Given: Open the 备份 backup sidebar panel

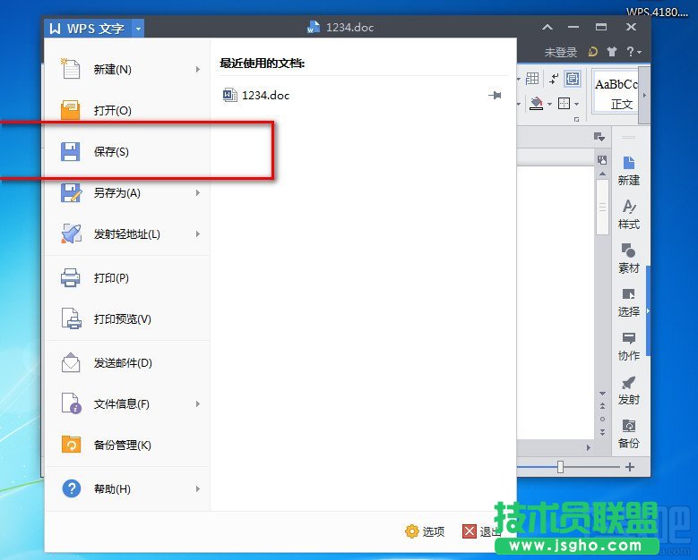Looking at the screenshot, I should [x=628, y=434].
